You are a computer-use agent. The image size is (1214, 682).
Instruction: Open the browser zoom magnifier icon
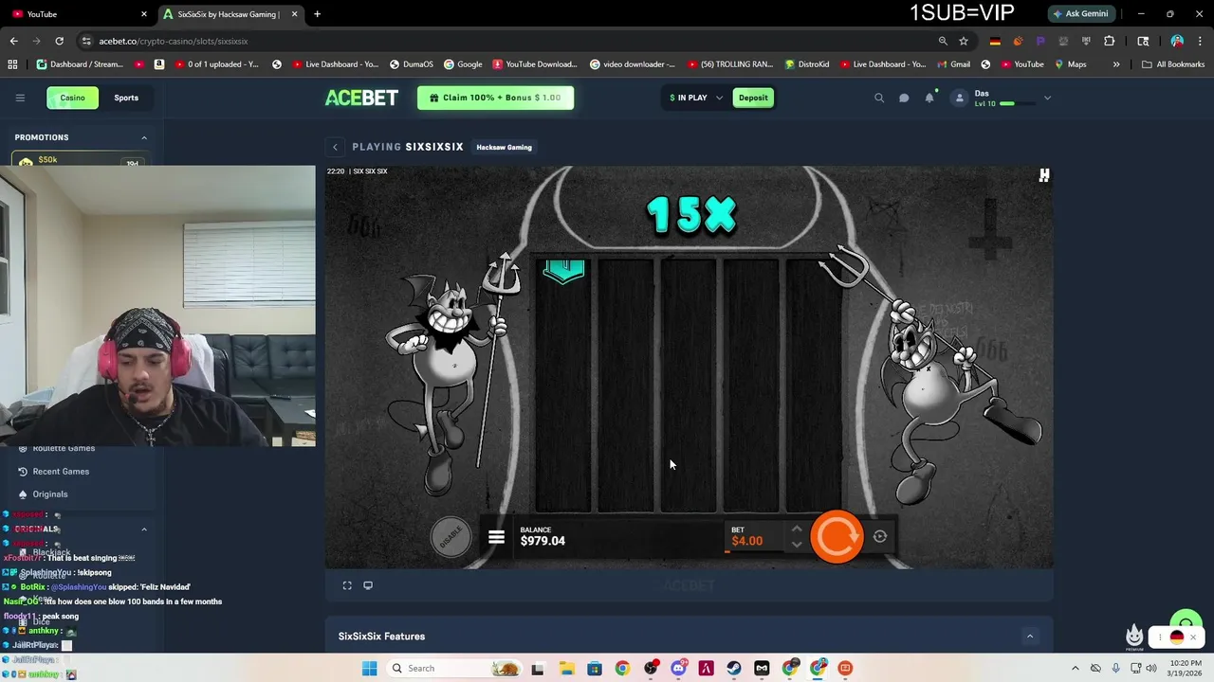943,41
